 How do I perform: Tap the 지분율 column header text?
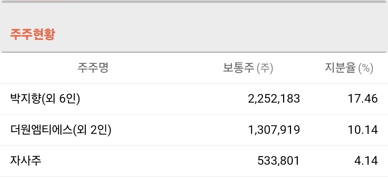pos(340,67)
